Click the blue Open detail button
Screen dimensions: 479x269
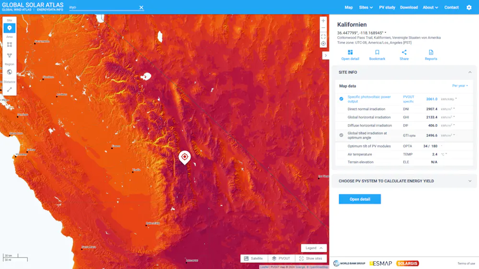(x=360, y=199)
